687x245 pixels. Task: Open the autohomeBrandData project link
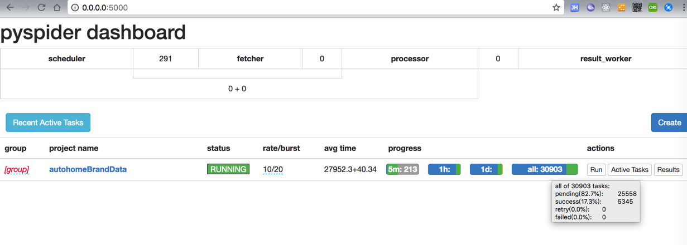[x=88, y=169]
